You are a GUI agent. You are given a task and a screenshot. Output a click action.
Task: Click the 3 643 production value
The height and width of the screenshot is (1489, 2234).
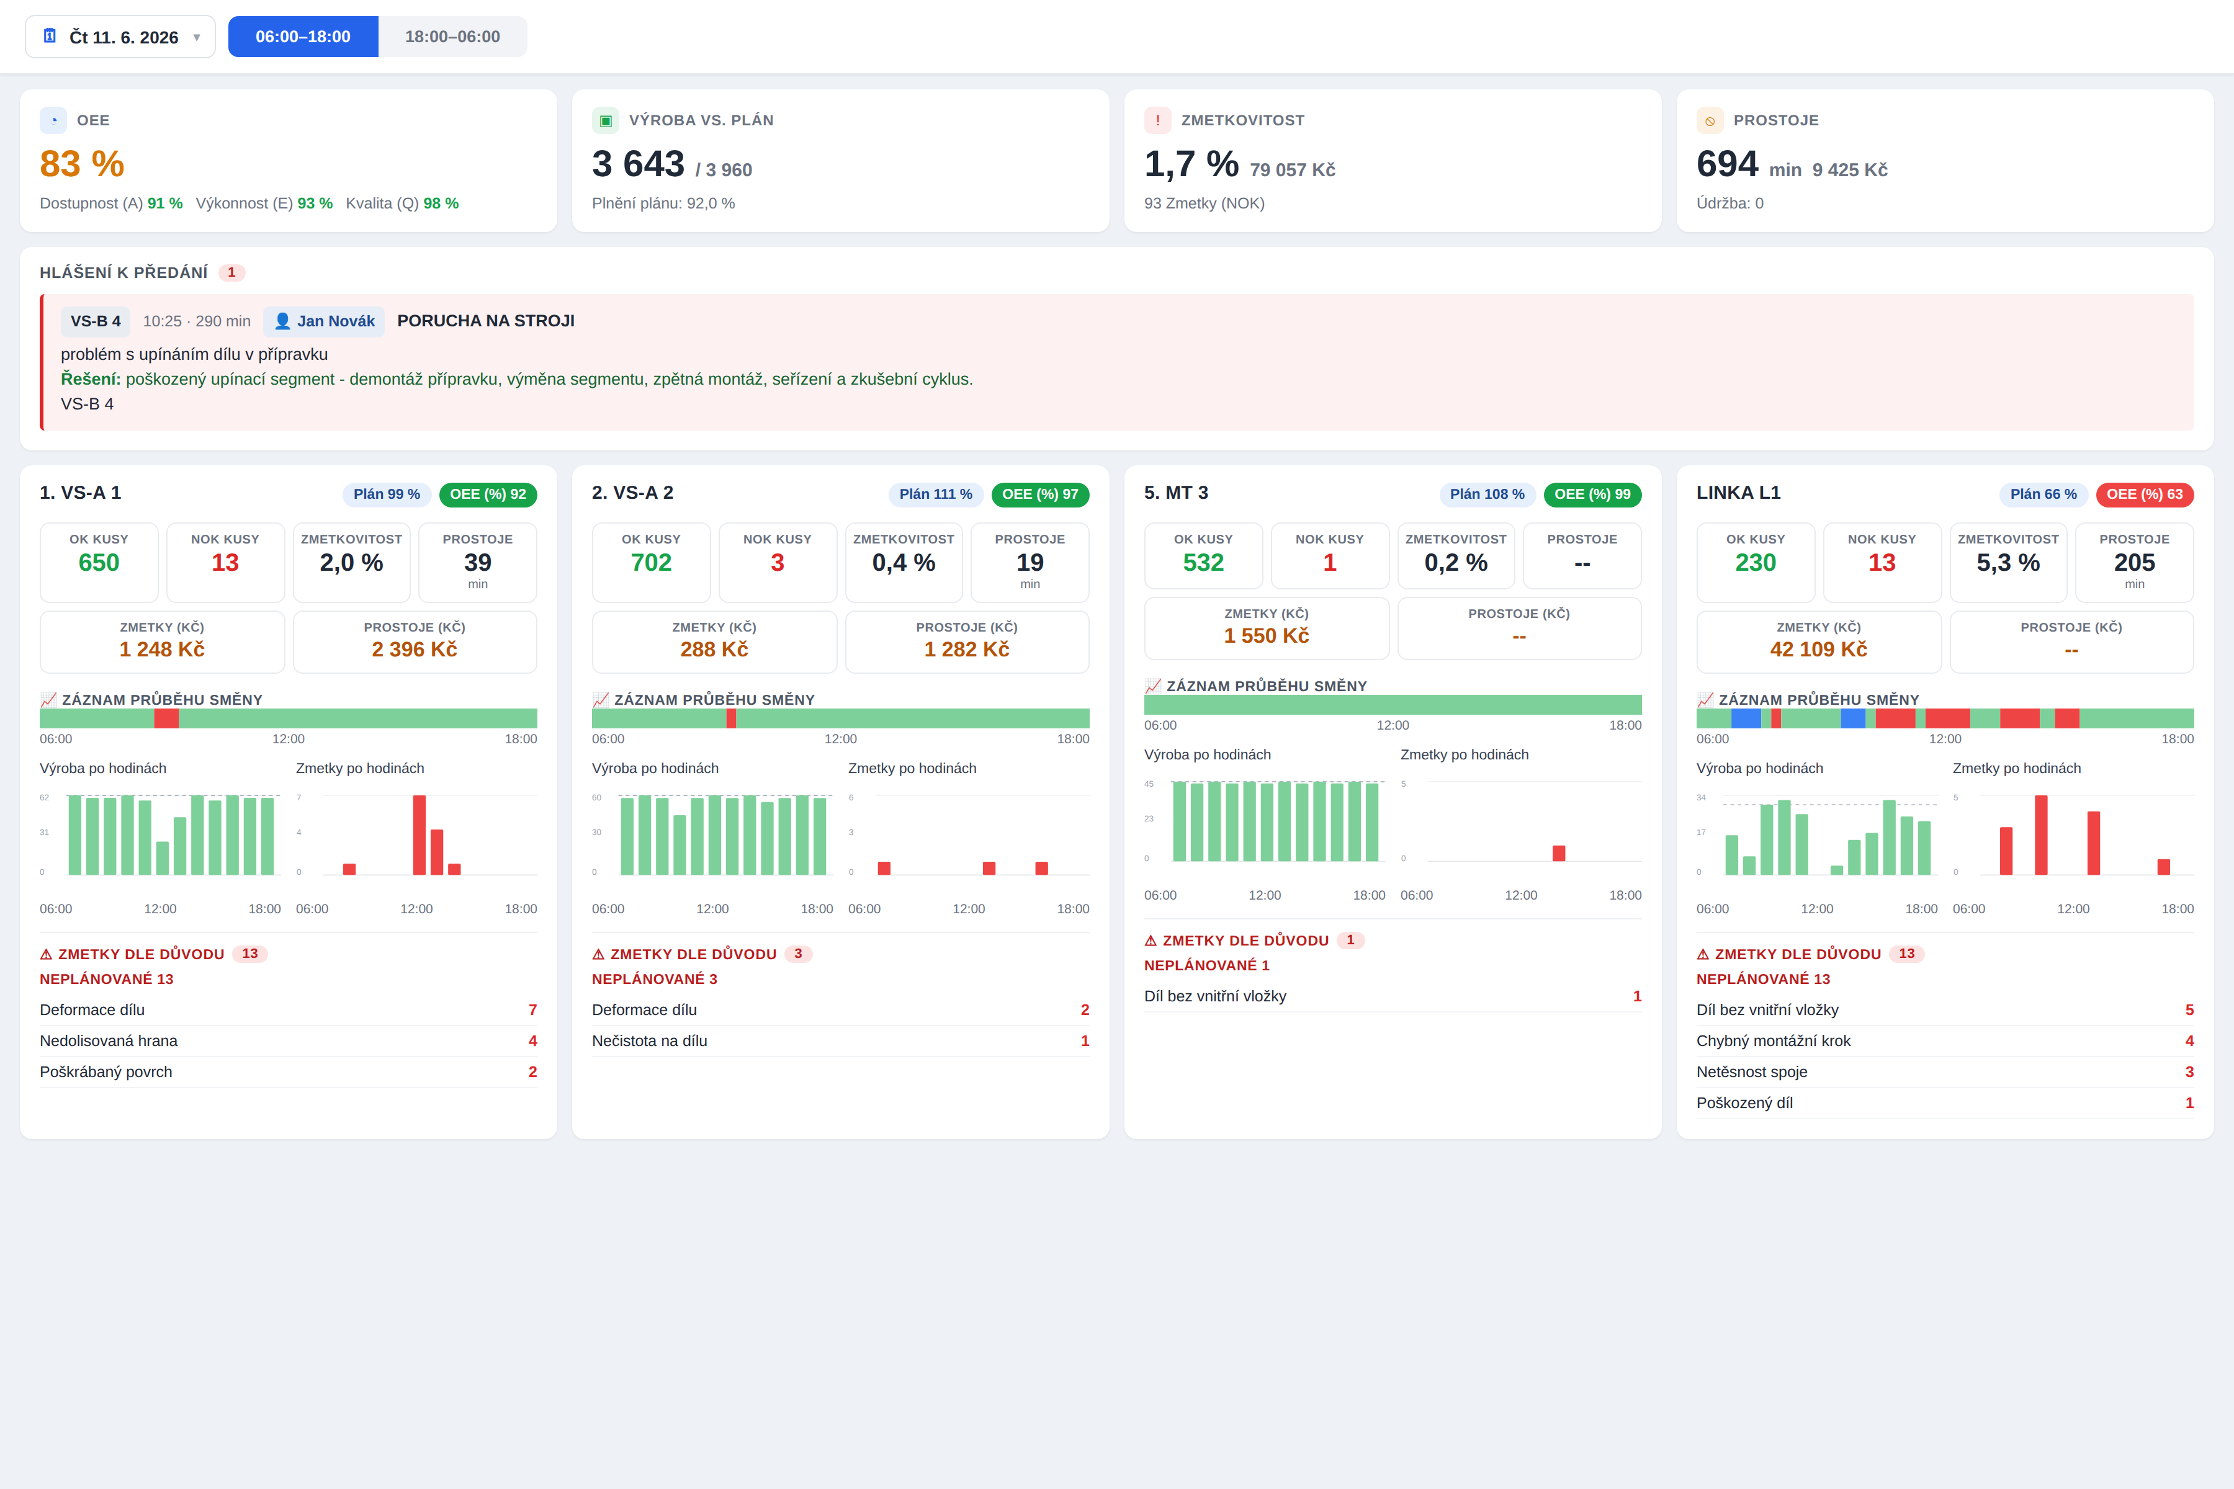point(639,164)
